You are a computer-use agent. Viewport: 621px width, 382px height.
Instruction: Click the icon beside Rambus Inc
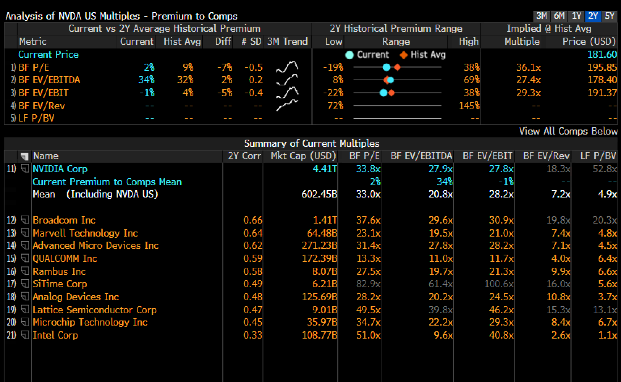[25, 271]
